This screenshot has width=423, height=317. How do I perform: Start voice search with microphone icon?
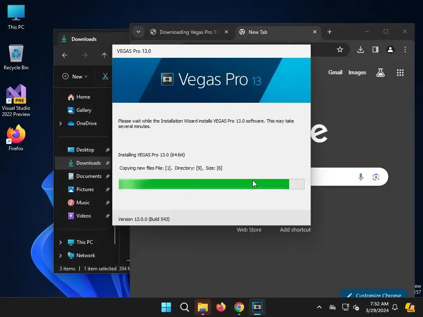pyautogui.click(x=360, y=177)
